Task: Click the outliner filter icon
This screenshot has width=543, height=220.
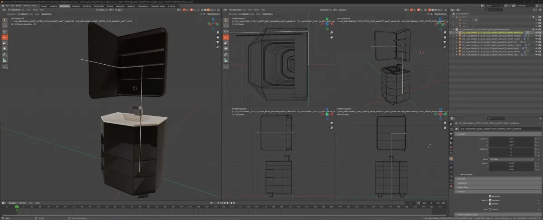Action: click(534, 10)
